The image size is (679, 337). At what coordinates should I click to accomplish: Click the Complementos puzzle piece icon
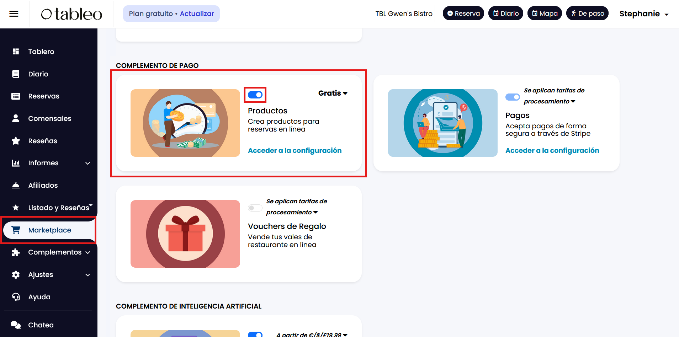pyautogui.click(x=16, y=252)
